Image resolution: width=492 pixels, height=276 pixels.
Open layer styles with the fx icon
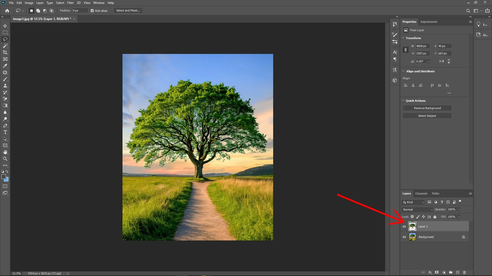click(x=430, y=272)
